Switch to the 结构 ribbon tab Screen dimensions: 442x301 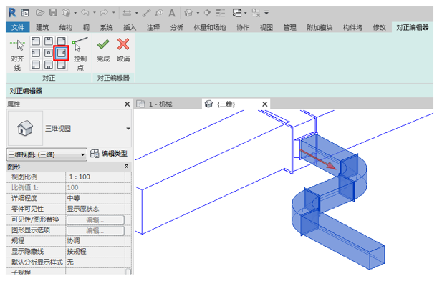tap(66, 27)
